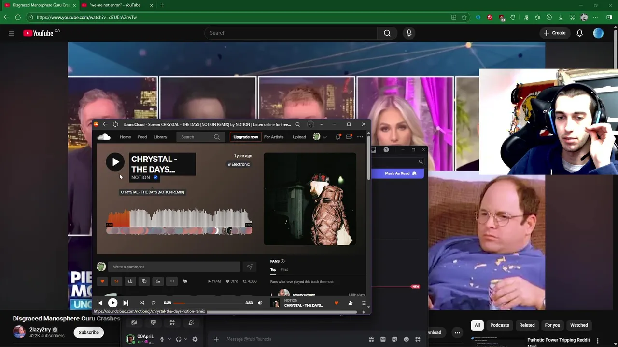Skip to next track in player
The image size is (618, 347).
pyautogui.click(x=126, y=303)
